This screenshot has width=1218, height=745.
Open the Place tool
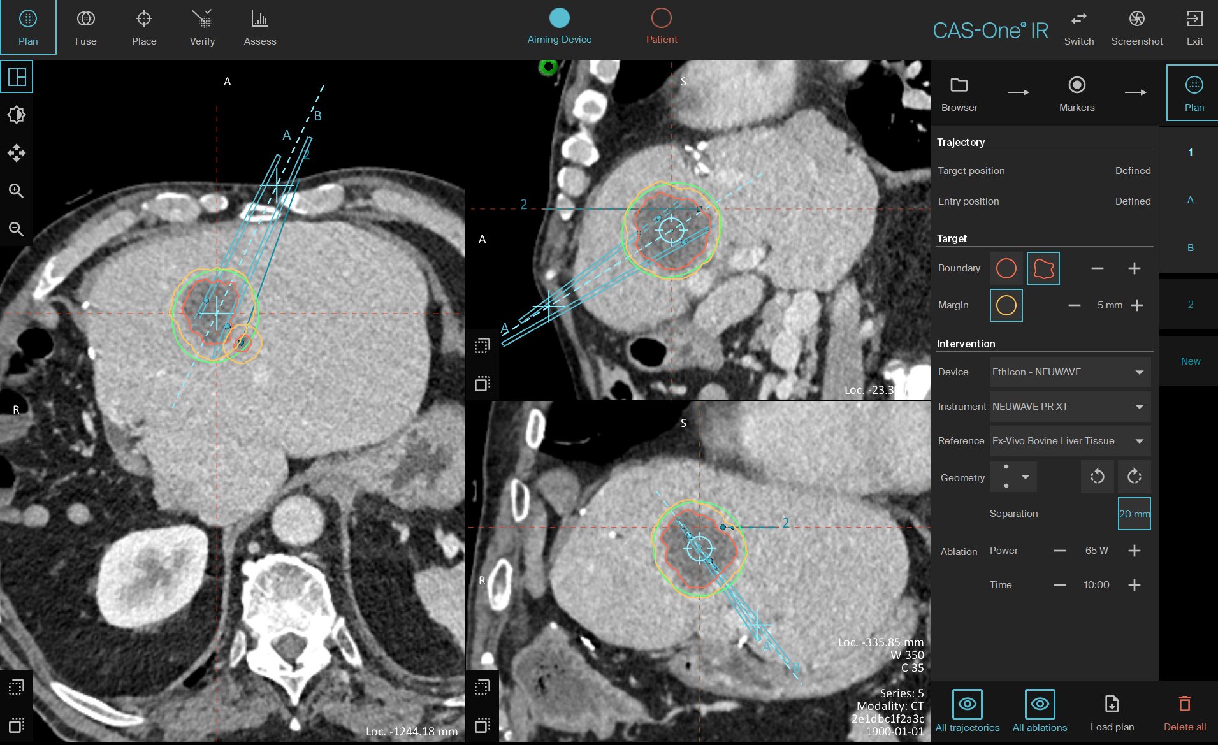[144, 27]
